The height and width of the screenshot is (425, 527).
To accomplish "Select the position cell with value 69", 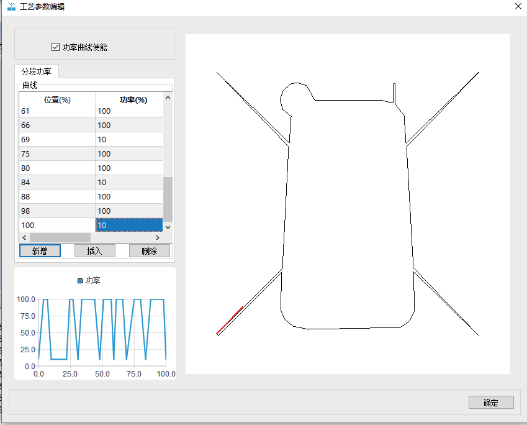I will tap(56, 139).
